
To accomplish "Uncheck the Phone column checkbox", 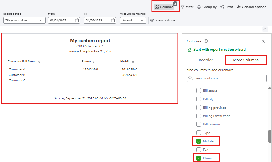I will click(199, 158).
